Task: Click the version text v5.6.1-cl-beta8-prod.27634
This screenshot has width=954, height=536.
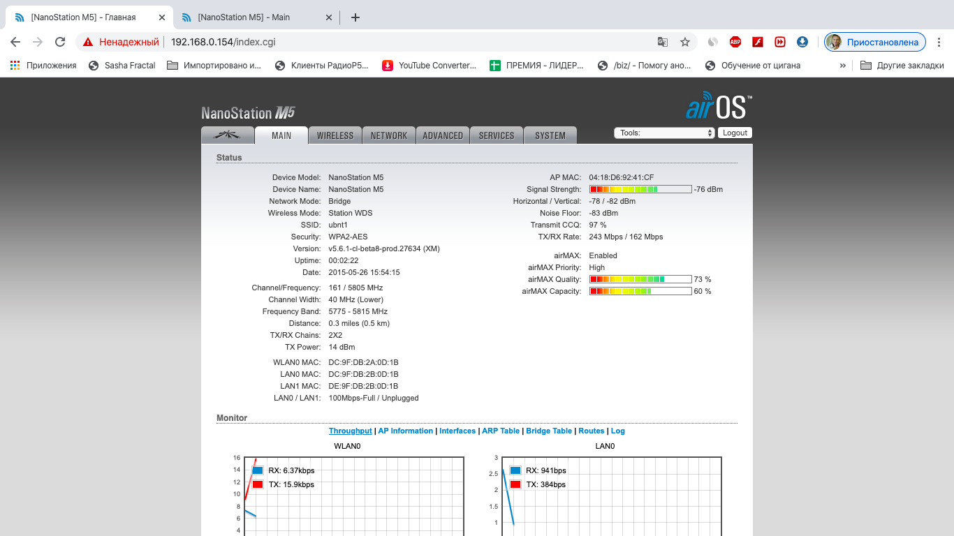Action: pos(384,248)
